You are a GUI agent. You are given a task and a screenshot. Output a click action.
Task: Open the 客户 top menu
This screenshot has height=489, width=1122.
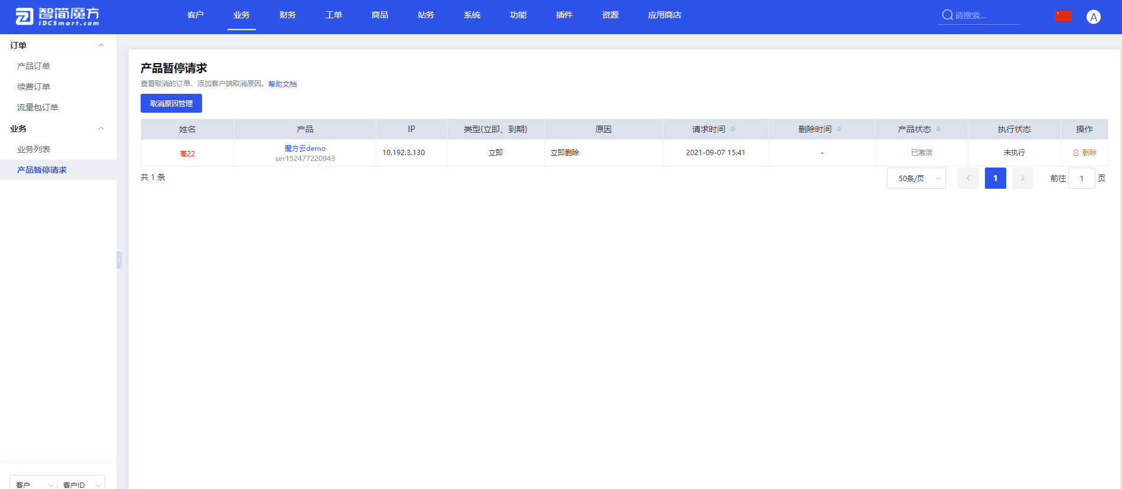[196, 15]
